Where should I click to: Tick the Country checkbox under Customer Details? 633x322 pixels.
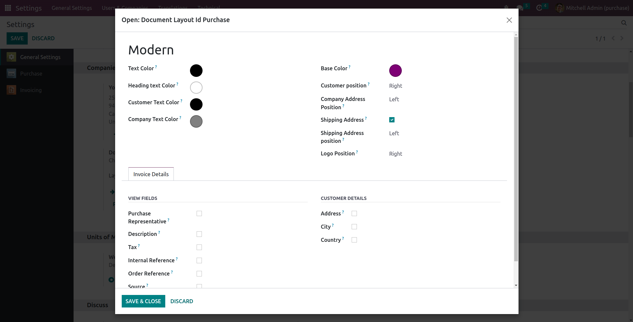coord(354,240)
